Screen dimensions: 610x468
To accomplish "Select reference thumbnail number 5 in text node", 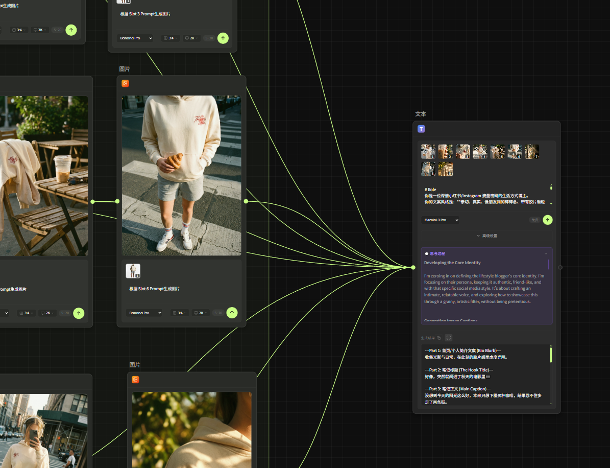I will point(497,152).
